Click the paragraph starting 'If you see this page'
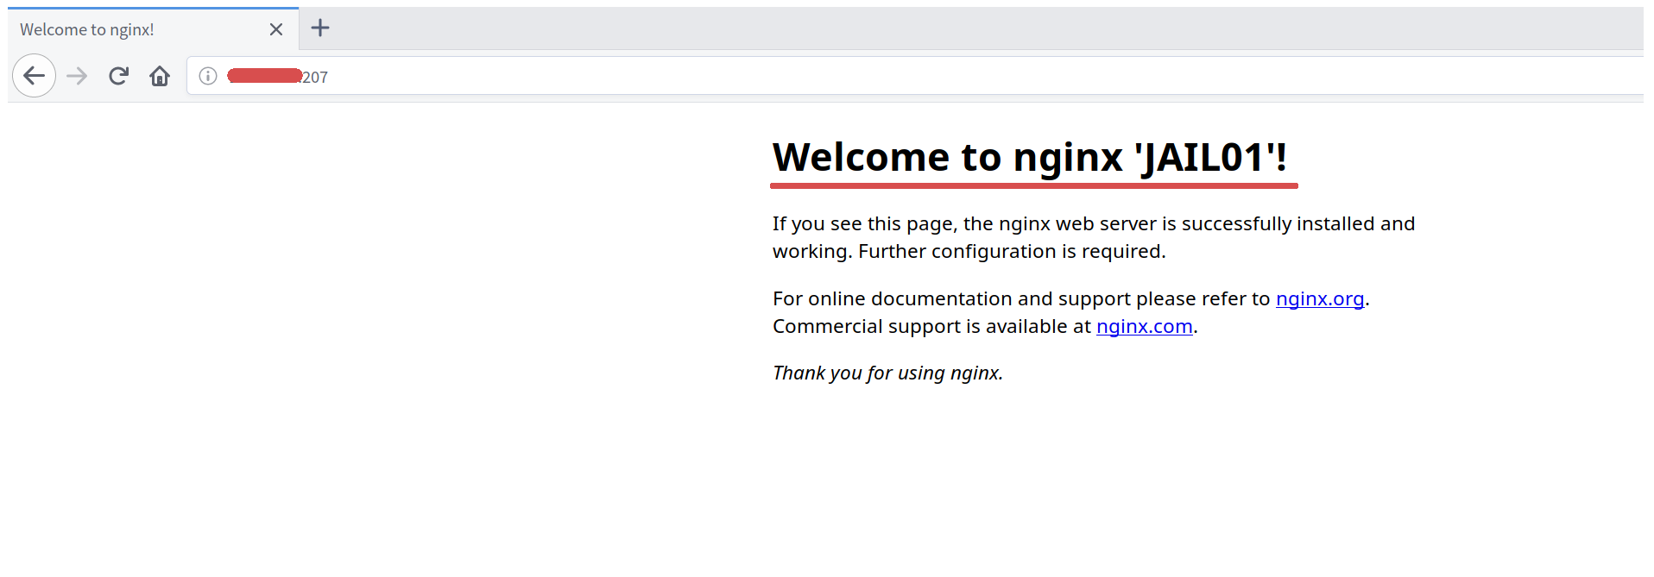 [1094, 237]
